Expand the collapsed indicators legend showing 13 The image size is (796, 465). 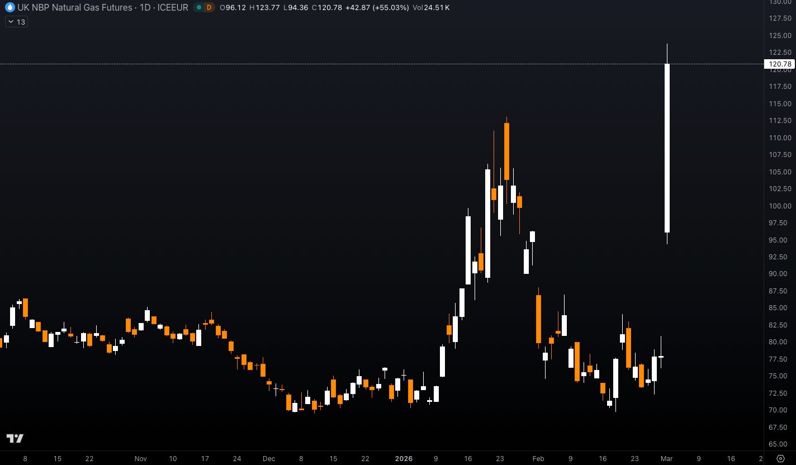(x=16, y=22)
